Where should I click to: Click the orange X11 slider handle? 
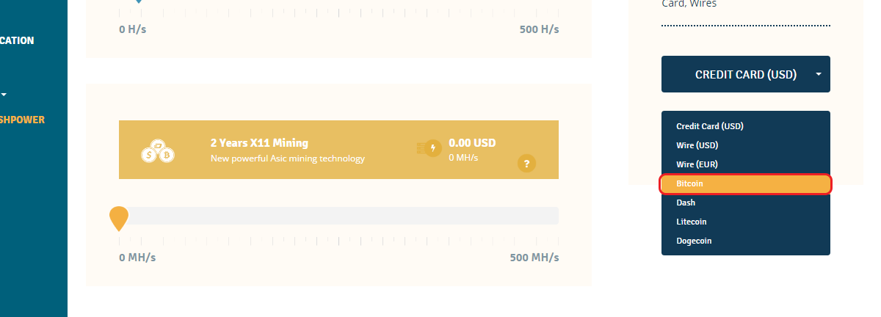point(119,219)
